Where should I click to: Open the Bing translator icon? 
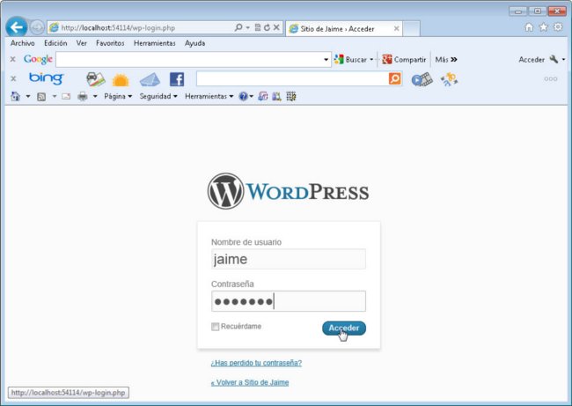[449, 79]
